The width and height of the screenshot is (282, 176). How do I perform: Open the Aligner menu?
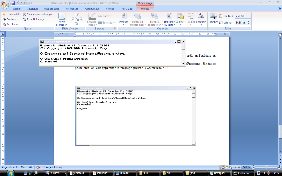(x=180, y=19)
